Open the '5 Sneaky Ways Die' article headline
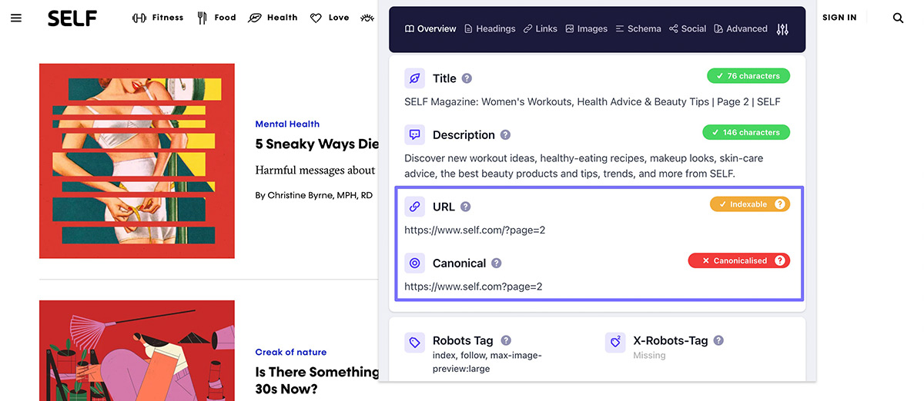The width and height of the screenshot is (924, 401). (317, 144)
